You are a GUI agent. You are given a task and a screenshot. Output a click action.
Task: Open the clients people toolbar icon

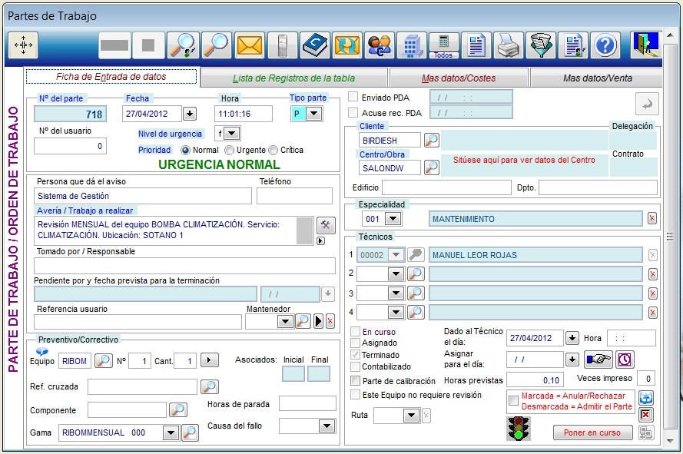pos(380,45)
